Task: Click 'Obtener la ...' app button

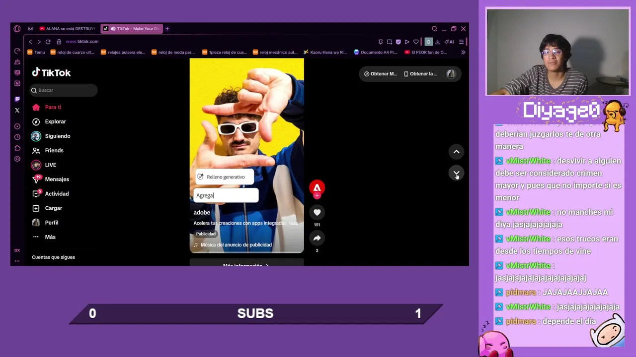Action: [x=421, y=74]
